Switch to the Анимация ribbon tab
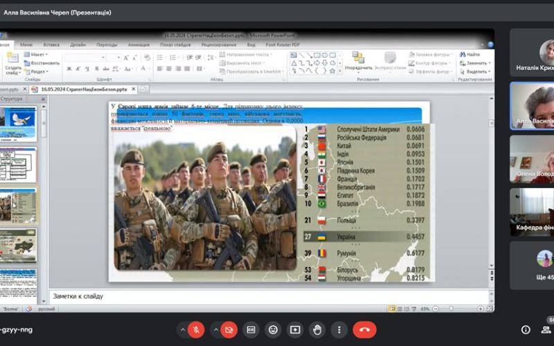Screen dimensions: 554x346 (x=138, y=45)
